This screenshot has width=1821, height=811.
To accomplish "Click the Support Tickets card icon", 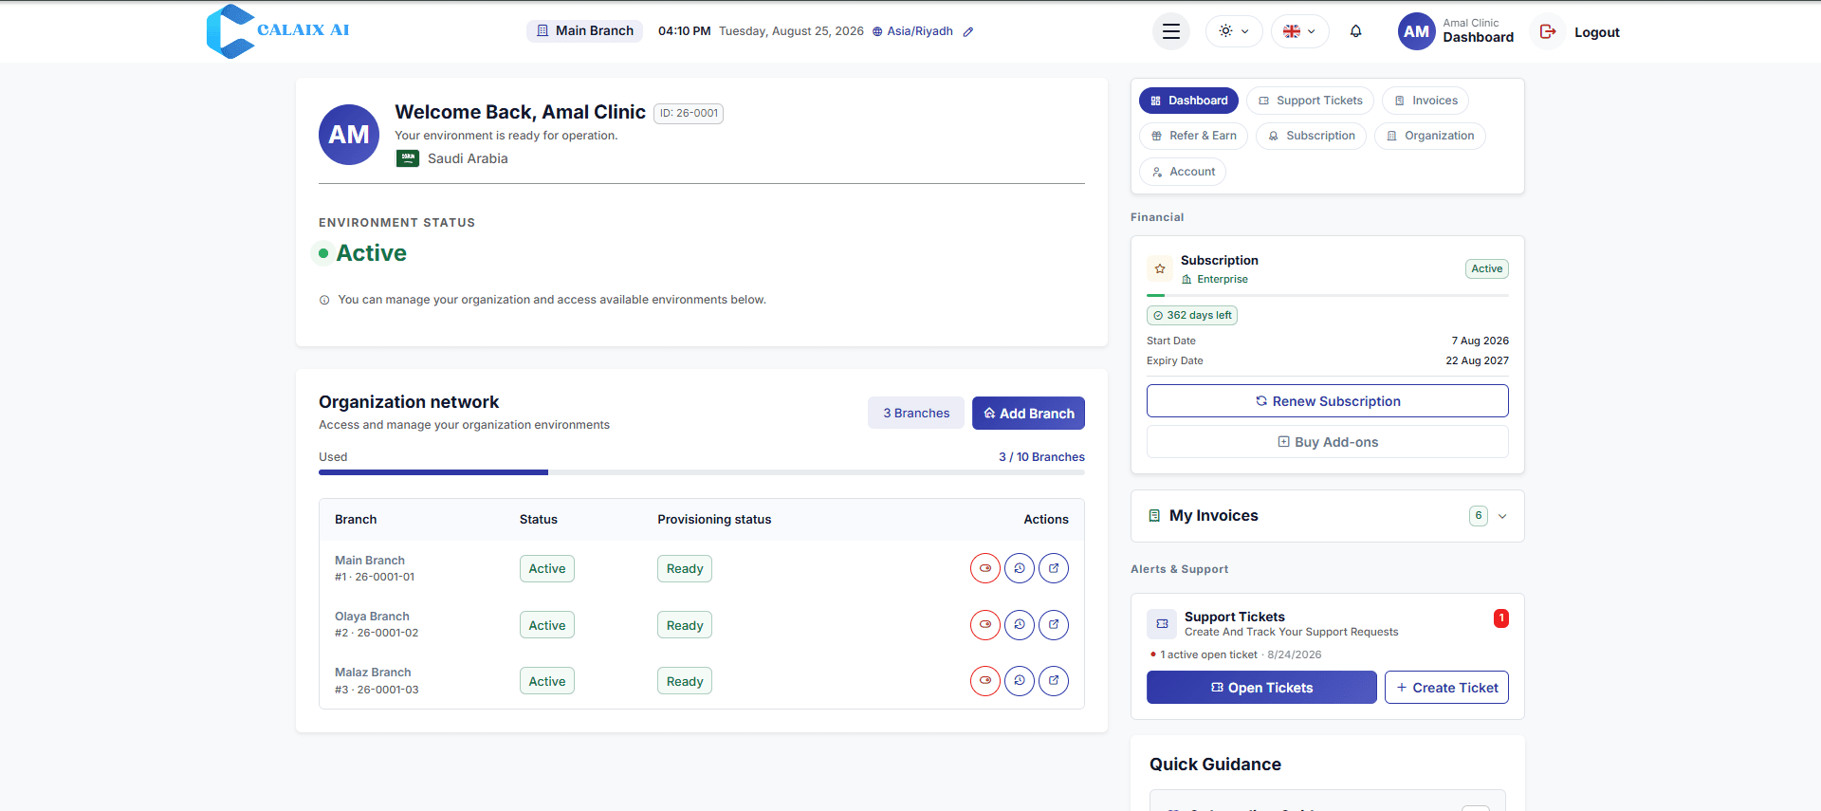I will tap(1162, 623).
